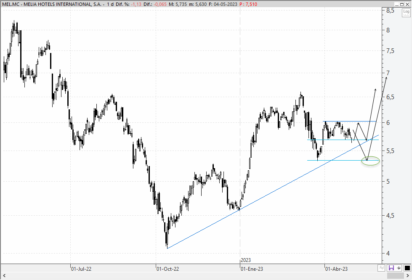The image size is (412, 280).
Task: Click the horizontal scrollbar left arrow
Action: click(x=4, y=275)
